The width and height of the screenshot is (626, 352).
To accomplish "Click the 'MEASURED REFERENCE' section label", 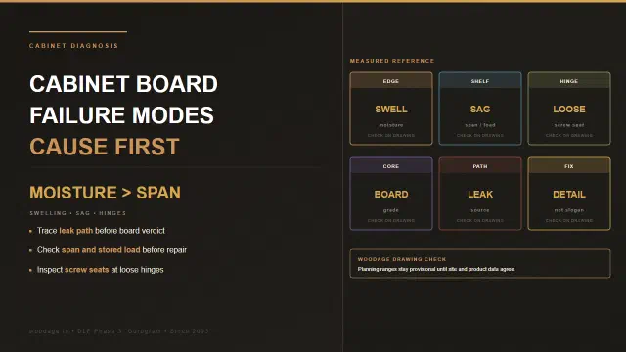I will pos(392,61).
